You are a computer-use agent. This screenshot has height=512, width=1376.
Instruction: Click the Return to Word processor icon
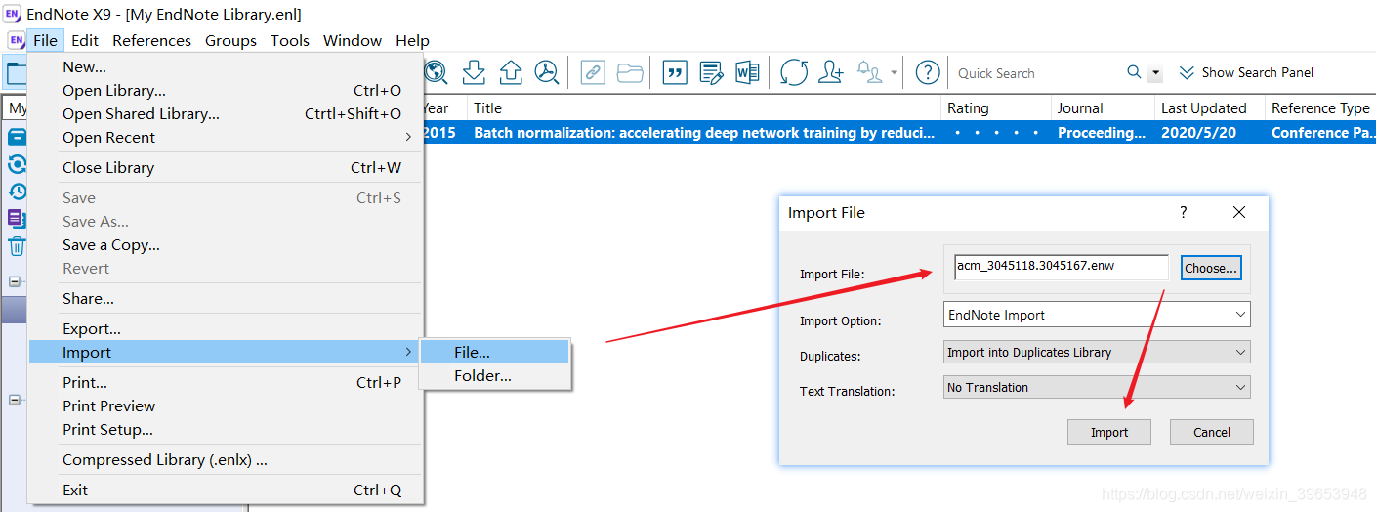747,72
